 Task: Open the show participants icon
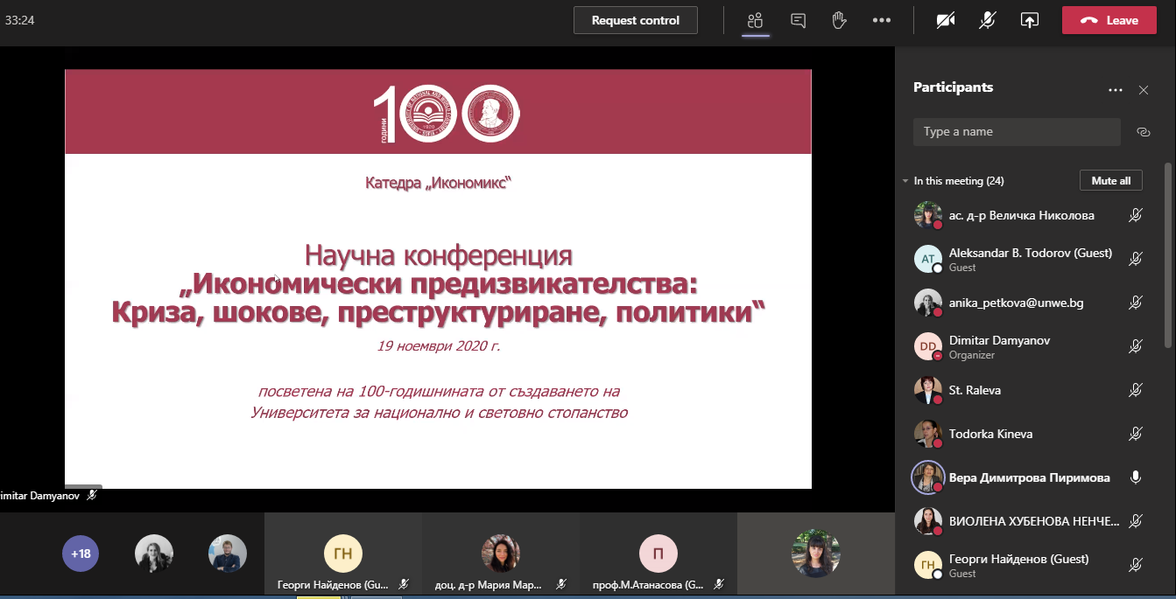tap(755, 20)
